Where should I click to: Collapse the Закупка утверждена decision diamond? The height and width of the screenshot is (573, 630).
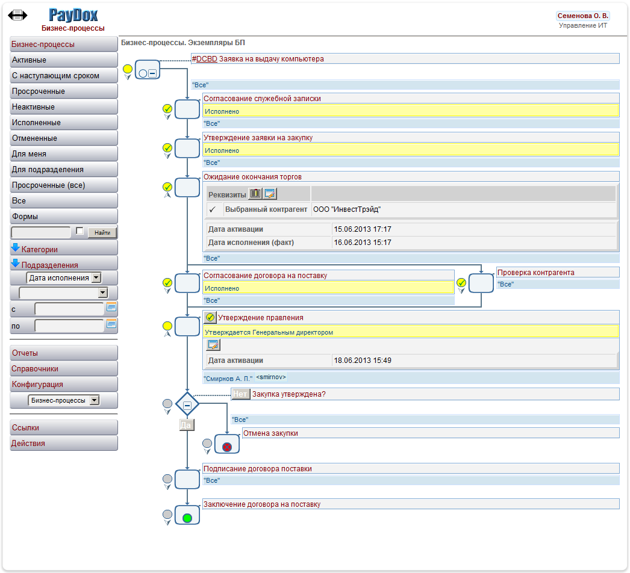tap(187, 406)
